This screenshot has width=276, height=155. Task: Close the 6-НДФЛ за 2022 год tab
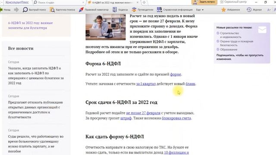(138, 3)
